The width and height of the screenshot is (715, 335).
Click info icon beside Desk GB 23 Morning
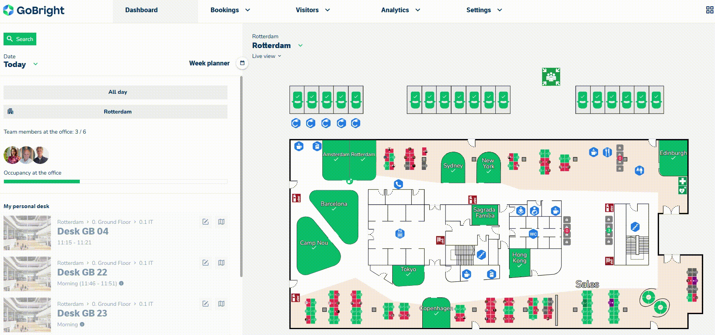[x=82, y=324]
